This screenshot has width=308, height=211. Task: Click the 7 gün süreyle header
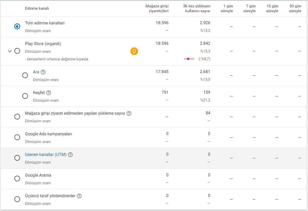[249, 8]
